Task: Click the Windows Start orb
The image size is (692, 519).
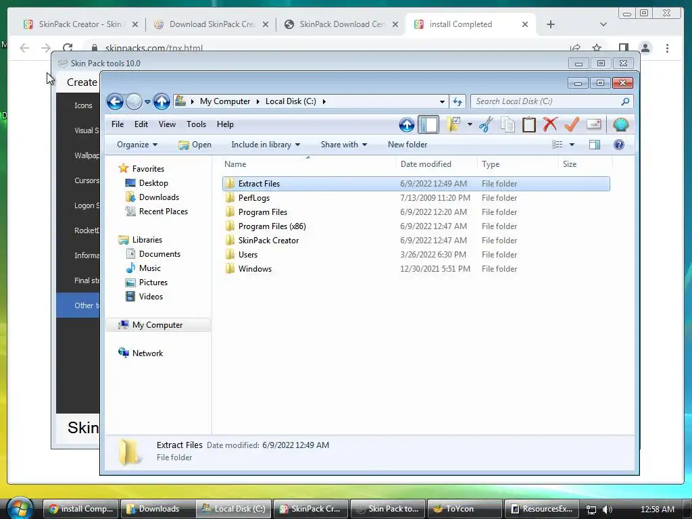Action: [20, 508]
